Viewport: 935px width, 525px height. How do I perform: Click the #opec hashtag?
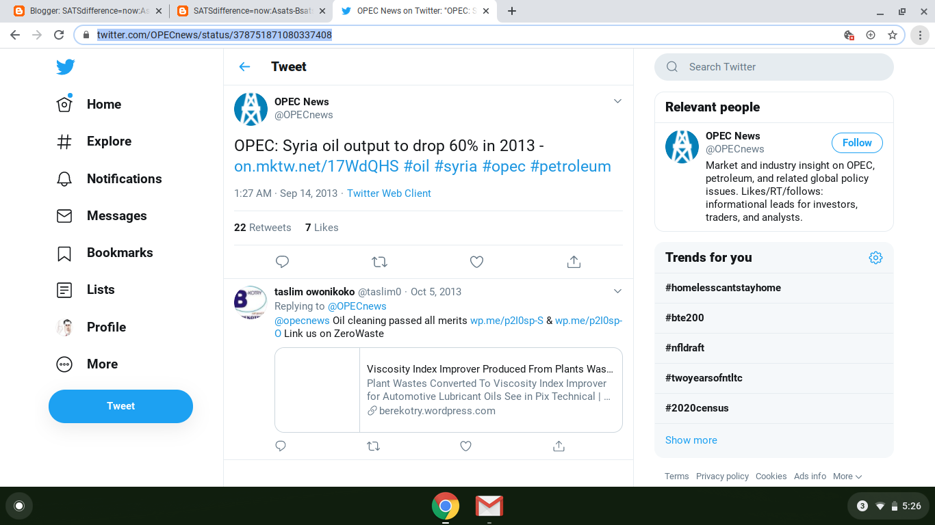(504, 166)
